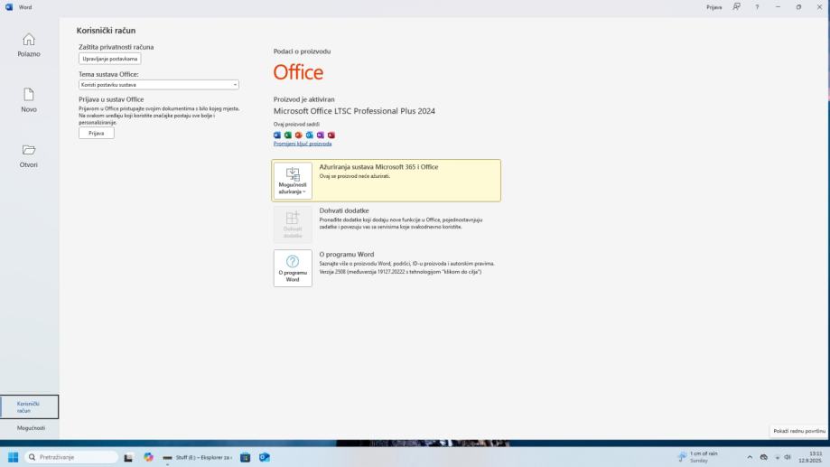Select the Korisnički račun tab
This screenshot has height=467, width=830.
click(x=29, y=407)
